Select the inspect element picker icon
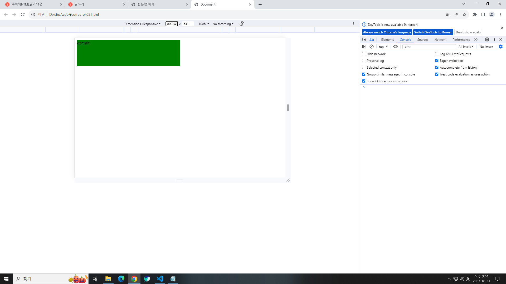 pos(364,39)
